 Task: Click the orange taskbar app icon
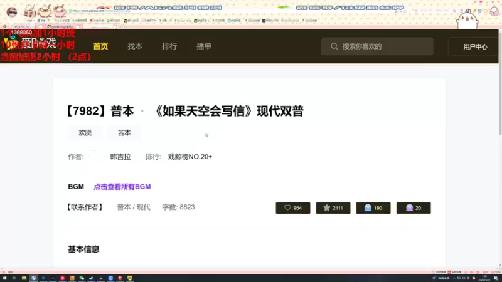click(72, 278)
